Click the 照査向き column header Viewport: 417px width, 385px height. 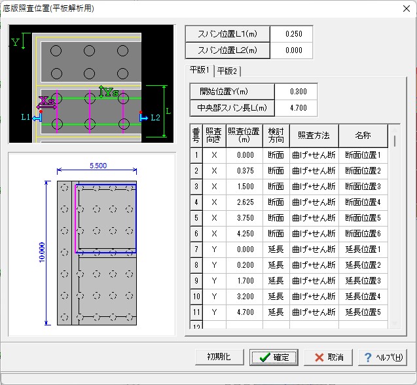coord(214,136)
